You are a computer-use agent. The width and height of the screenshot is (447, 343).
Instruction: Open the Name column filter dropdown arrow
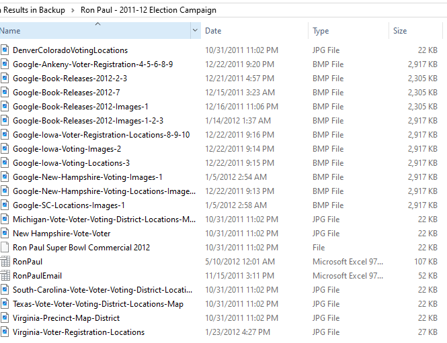pyautogui.click(x=196, y=30)
